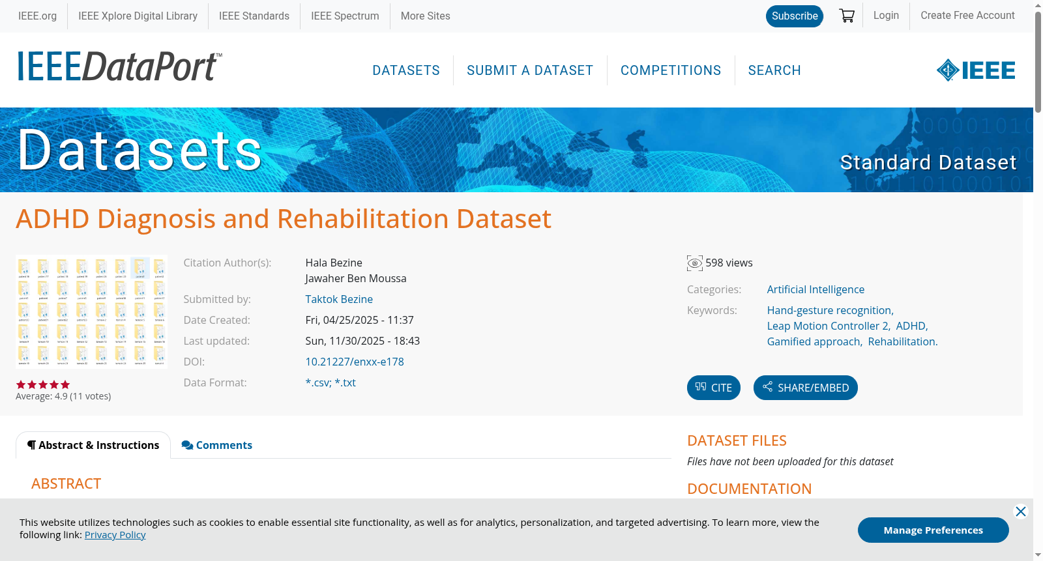Click the IEEE DataPort logo

click(119, 66)
